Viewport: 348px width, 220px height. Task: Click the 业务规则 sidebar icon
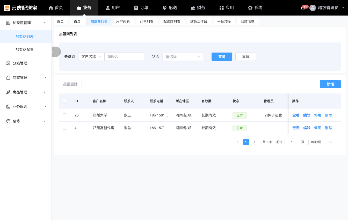8,107
